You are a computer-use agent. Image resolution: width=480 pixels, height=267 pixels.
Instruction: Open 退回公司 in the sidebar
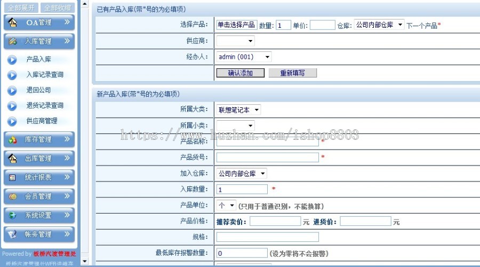pyautogui.click(x=38, y=90)
